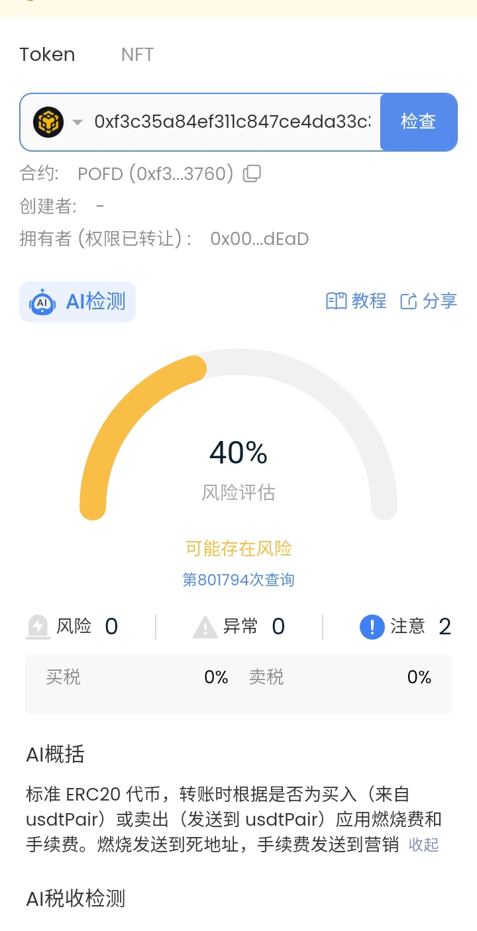Screen dimensions: 477x931
Task: Click the 卖税 sell tax row
Action: [340, 677]
